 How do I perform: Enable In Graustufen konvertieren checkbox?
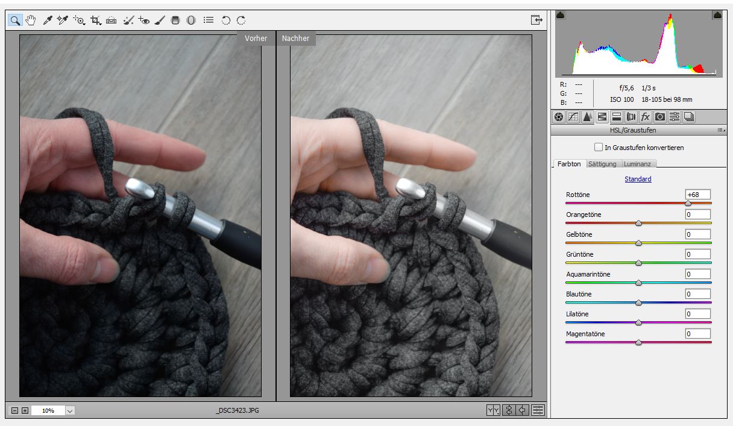coord(599,147)
